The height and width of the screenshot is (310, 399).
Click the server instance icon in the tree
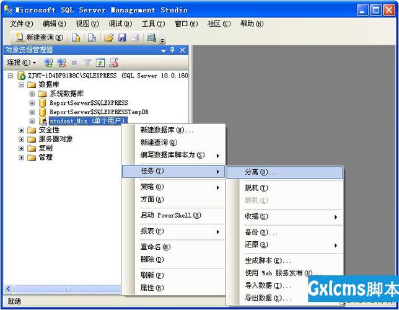coord(21,76)
